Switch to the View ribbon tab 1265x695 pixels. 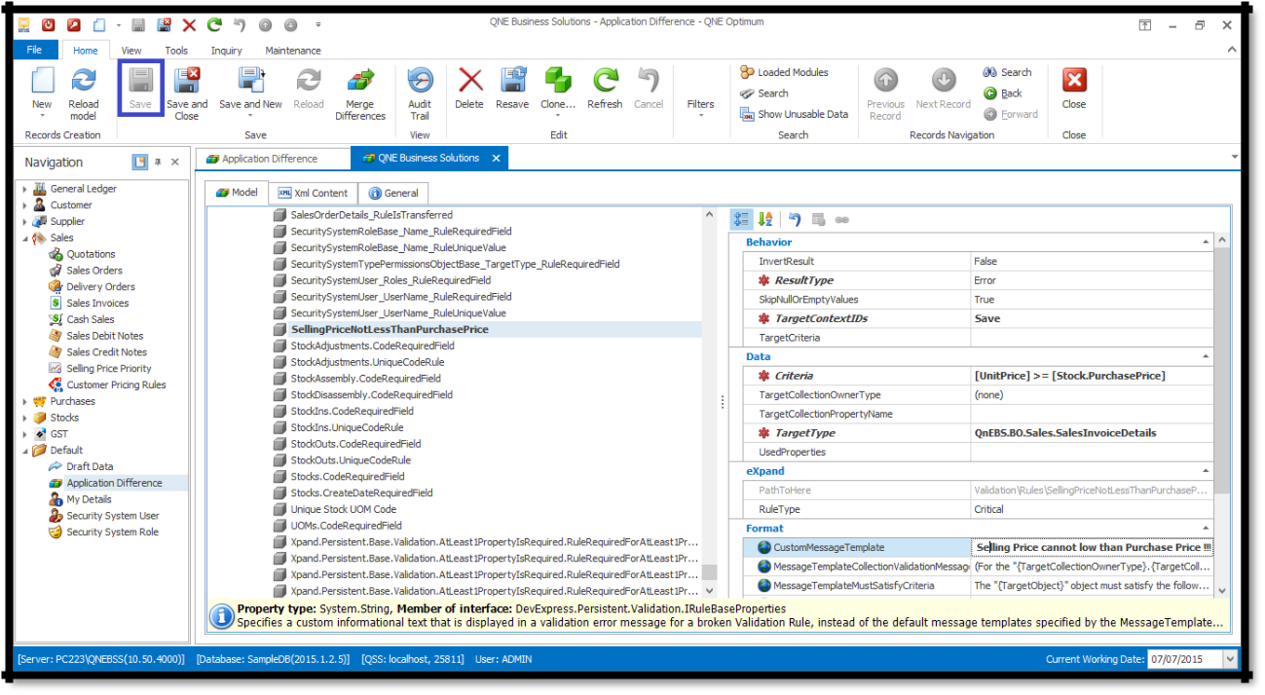131,51
